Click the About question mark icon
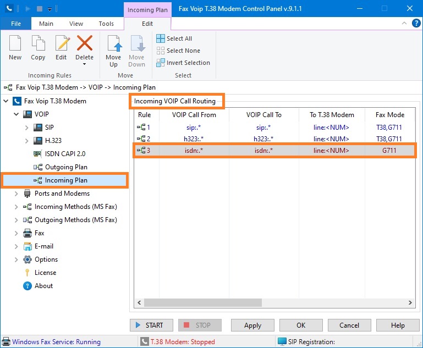Viewport: 423px width, 348px height. (28, 286)
